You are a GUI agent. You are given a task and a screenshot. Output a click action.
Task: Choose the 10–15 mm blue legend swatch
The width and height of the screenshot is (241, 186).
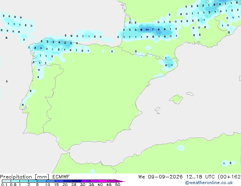pyautogui.click(x=50, y=181)
